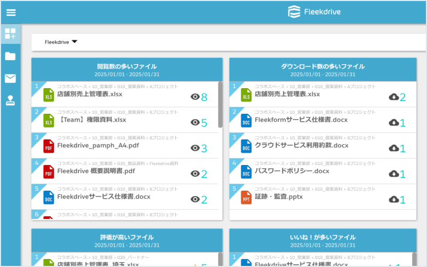The width and height of the screenshot is (427, 267).
Task: Click the ダウンロード数の多いファイル panel header
Action: tap(323, 70)
